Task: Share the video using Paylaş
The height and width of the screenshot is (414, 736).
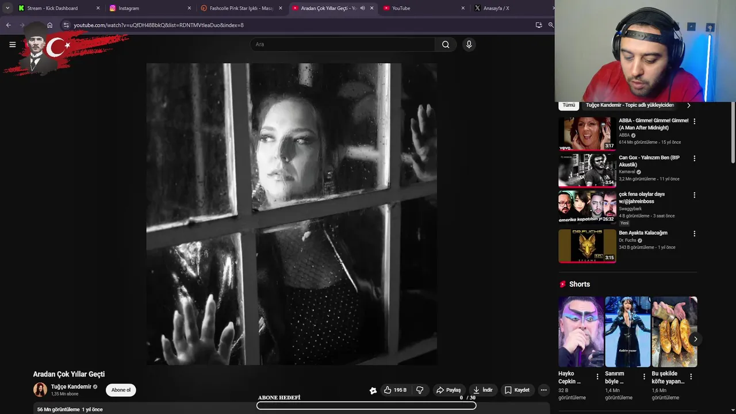Action: (x=448, y=390)
